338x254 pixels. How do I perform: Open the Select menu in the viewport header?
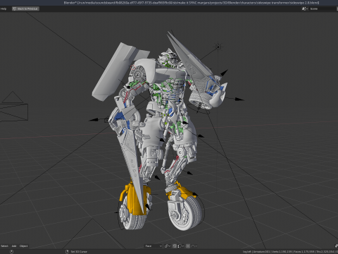point(4,246)
